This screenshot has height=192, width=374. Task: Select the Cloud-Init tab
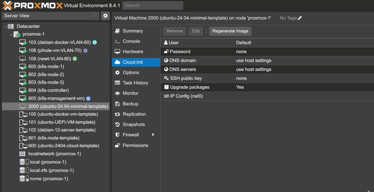[x=136, y=62]
